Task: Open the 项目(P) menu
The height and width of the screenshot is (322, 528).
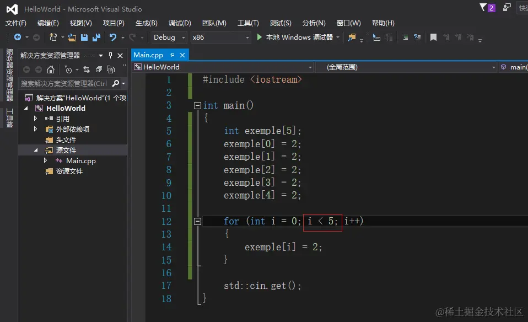Action: point(114,23)
